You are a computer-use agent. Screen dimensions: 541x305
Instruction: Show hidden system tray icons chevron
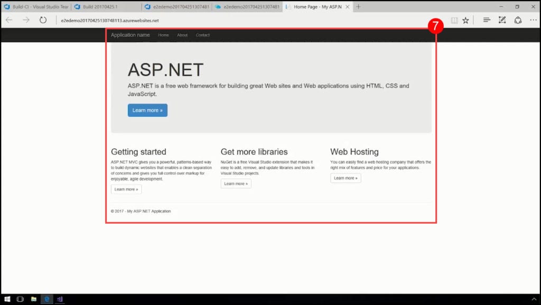(534, 299)
